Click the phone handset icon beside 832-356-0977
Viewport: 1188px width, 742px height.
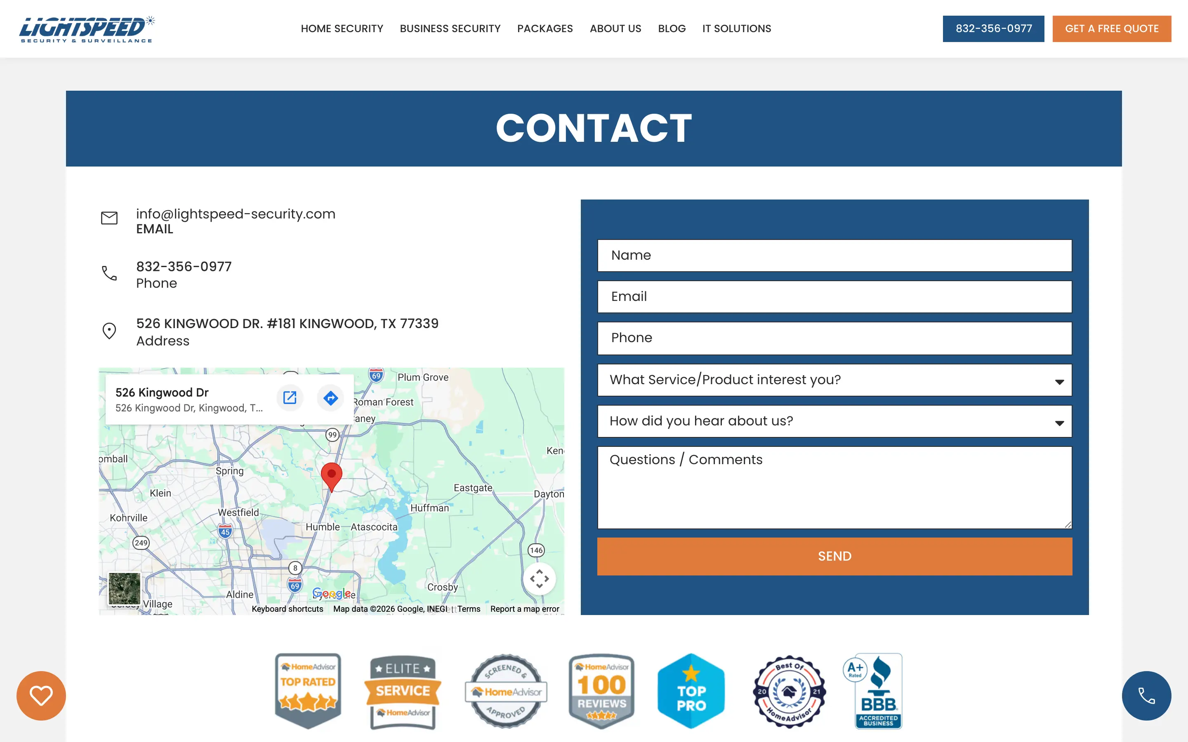pyautogui.click(x=109, y=273)
